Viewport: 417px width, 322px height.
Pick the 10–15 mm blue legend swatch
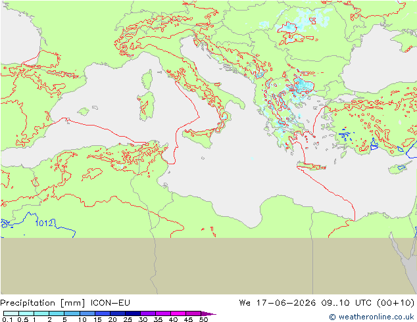point(87,313)
